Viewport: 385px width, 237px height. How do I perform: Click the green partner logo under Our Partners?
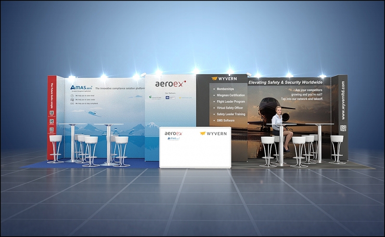tap(155, 97)
